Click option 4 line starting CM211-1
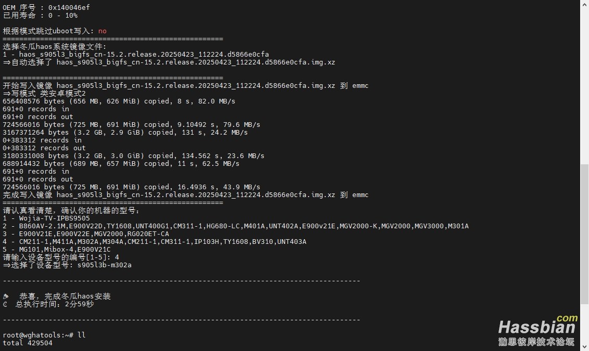Screen dimensions: 589x351 point(155,241)
